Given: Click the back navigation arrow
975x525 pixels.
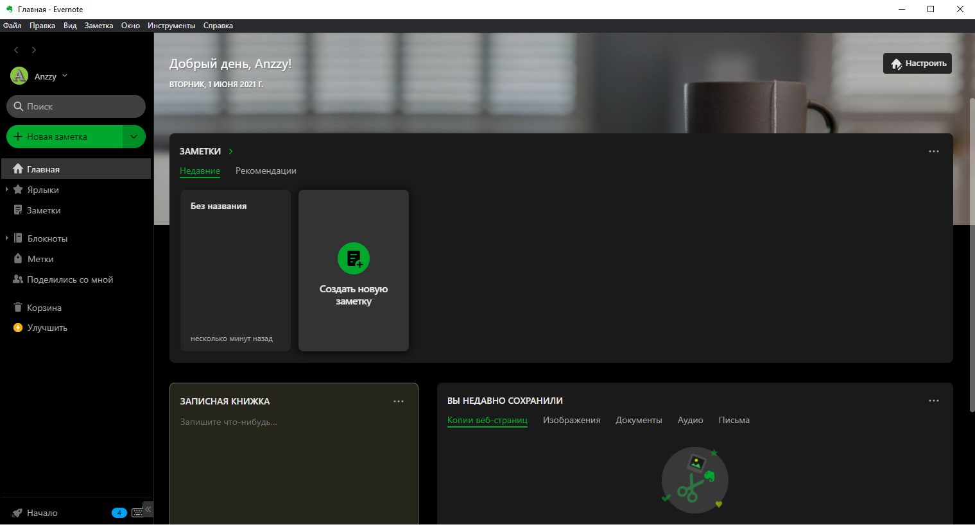Looking at the screenshot, I should click(x=15, y=49).
